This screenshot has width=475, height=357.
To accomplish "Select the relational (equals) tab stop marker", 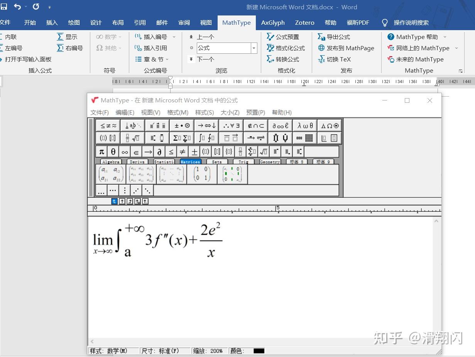I will pyautogui.click(x=137, y=201).
